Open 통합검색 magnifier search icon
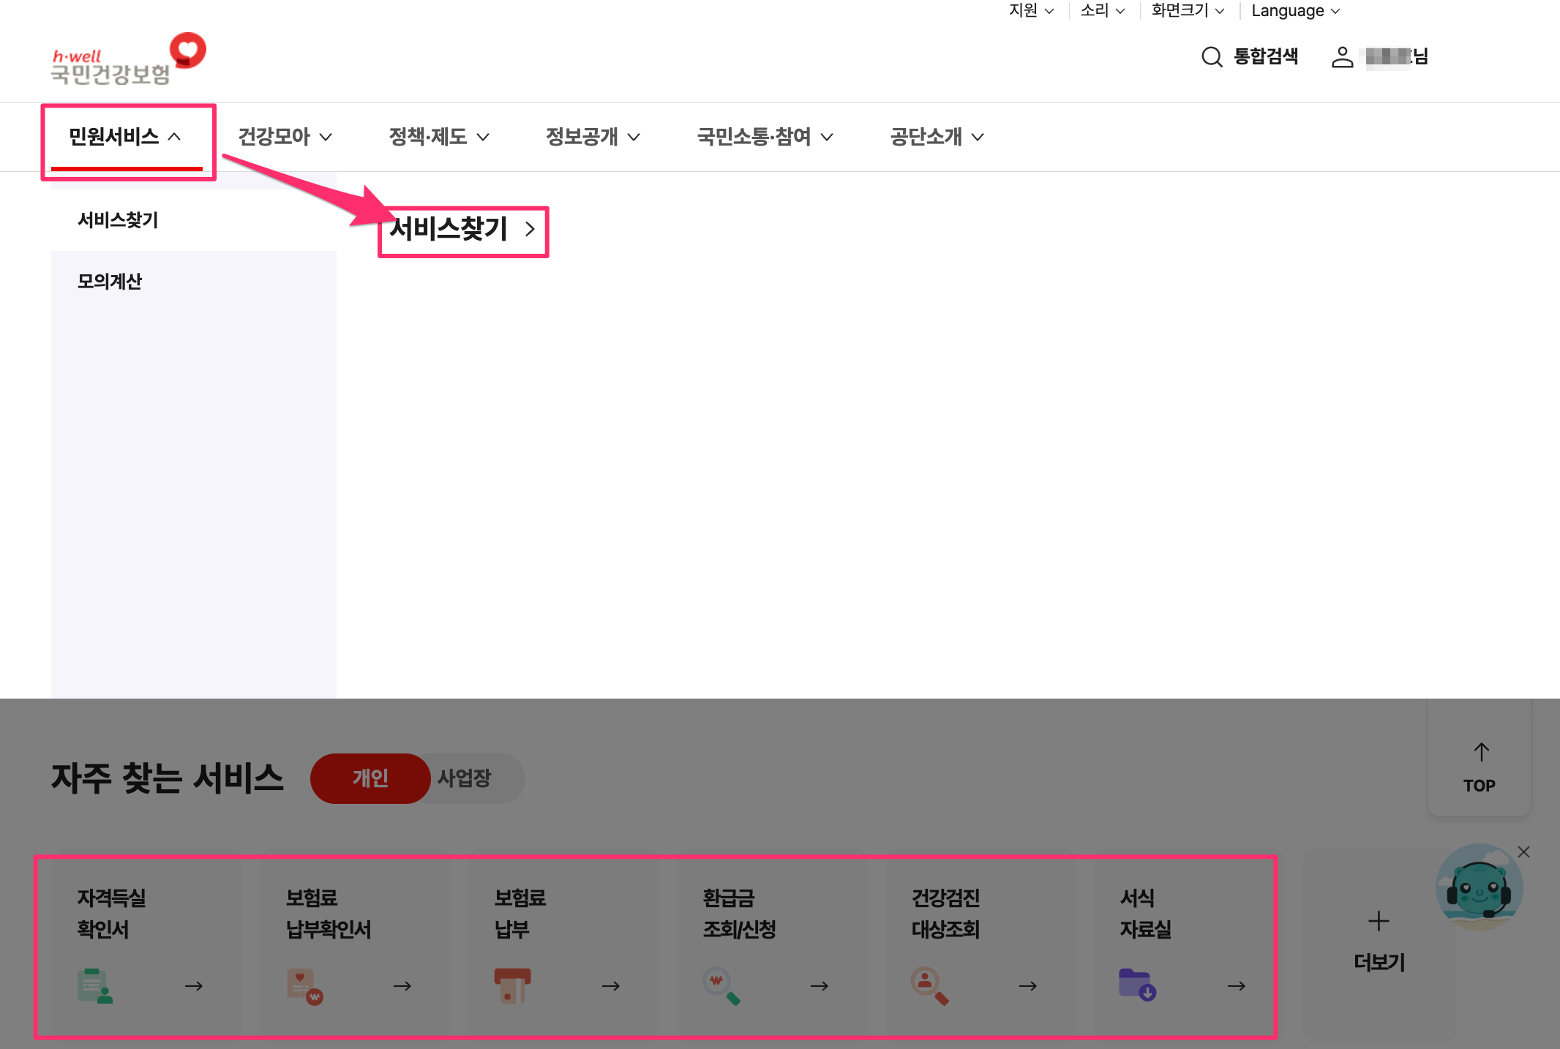1560x1049 pixels. click(x=1212, y=57)
